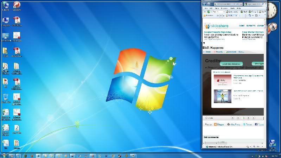Open the Favorites menu in menu bar

pyautogui.click(x=224, y=8)
